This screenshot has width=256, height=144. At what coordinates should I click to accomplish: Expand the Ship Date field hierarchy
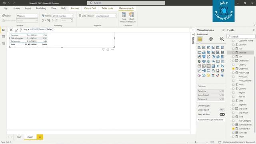231,108
